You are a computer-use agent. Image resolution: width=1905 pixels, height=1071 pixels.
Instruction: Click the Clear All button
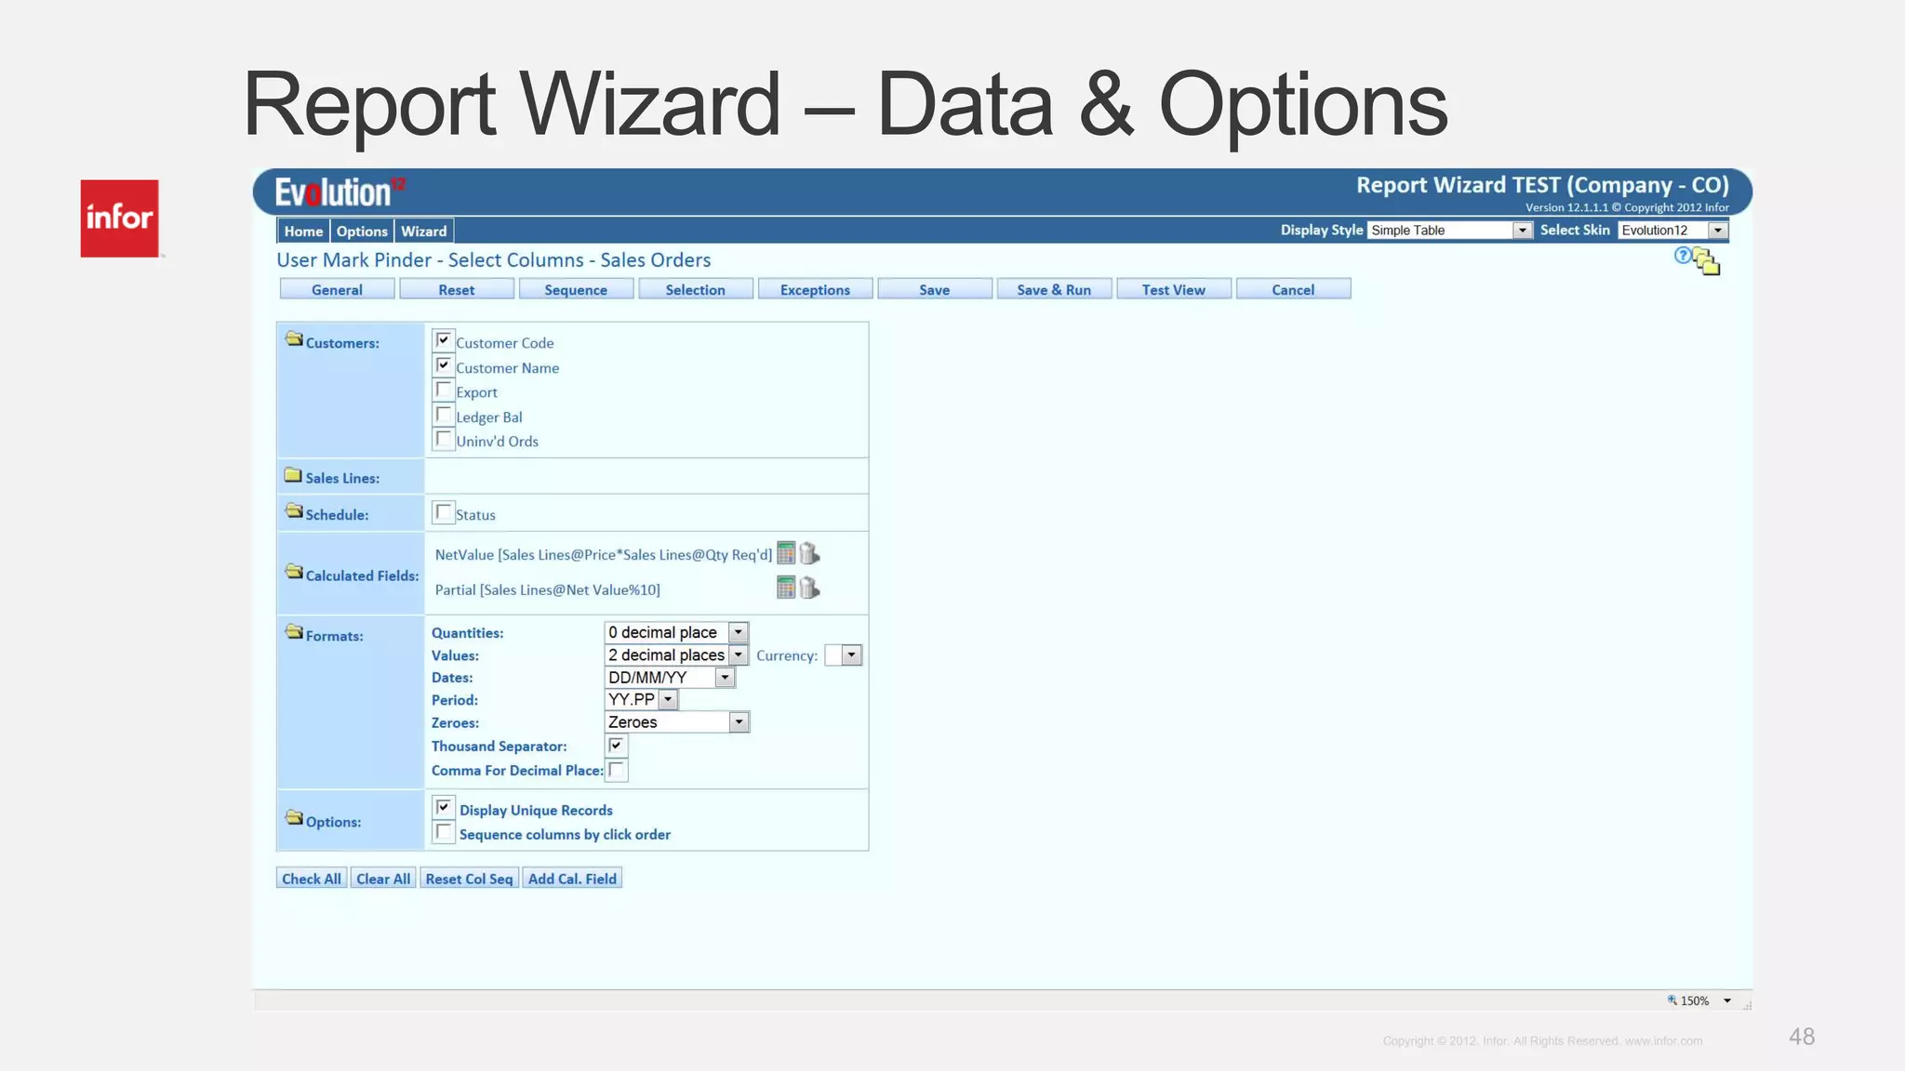(x=383, y=879)
